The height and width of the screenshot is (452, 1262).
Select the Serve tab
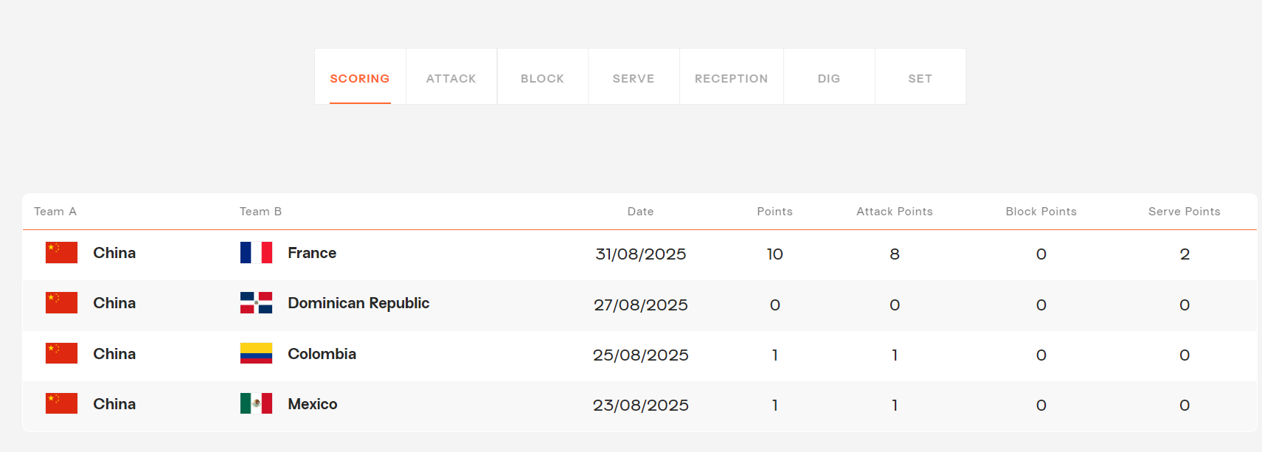click(x=633, y=78)
